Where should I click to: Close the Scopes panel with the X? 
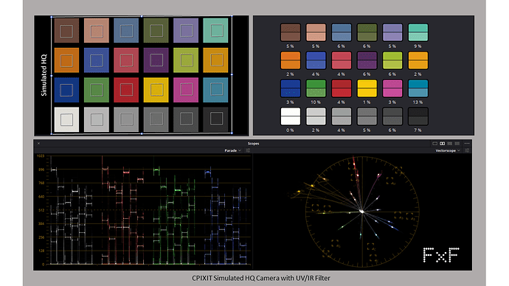point(38,143)
